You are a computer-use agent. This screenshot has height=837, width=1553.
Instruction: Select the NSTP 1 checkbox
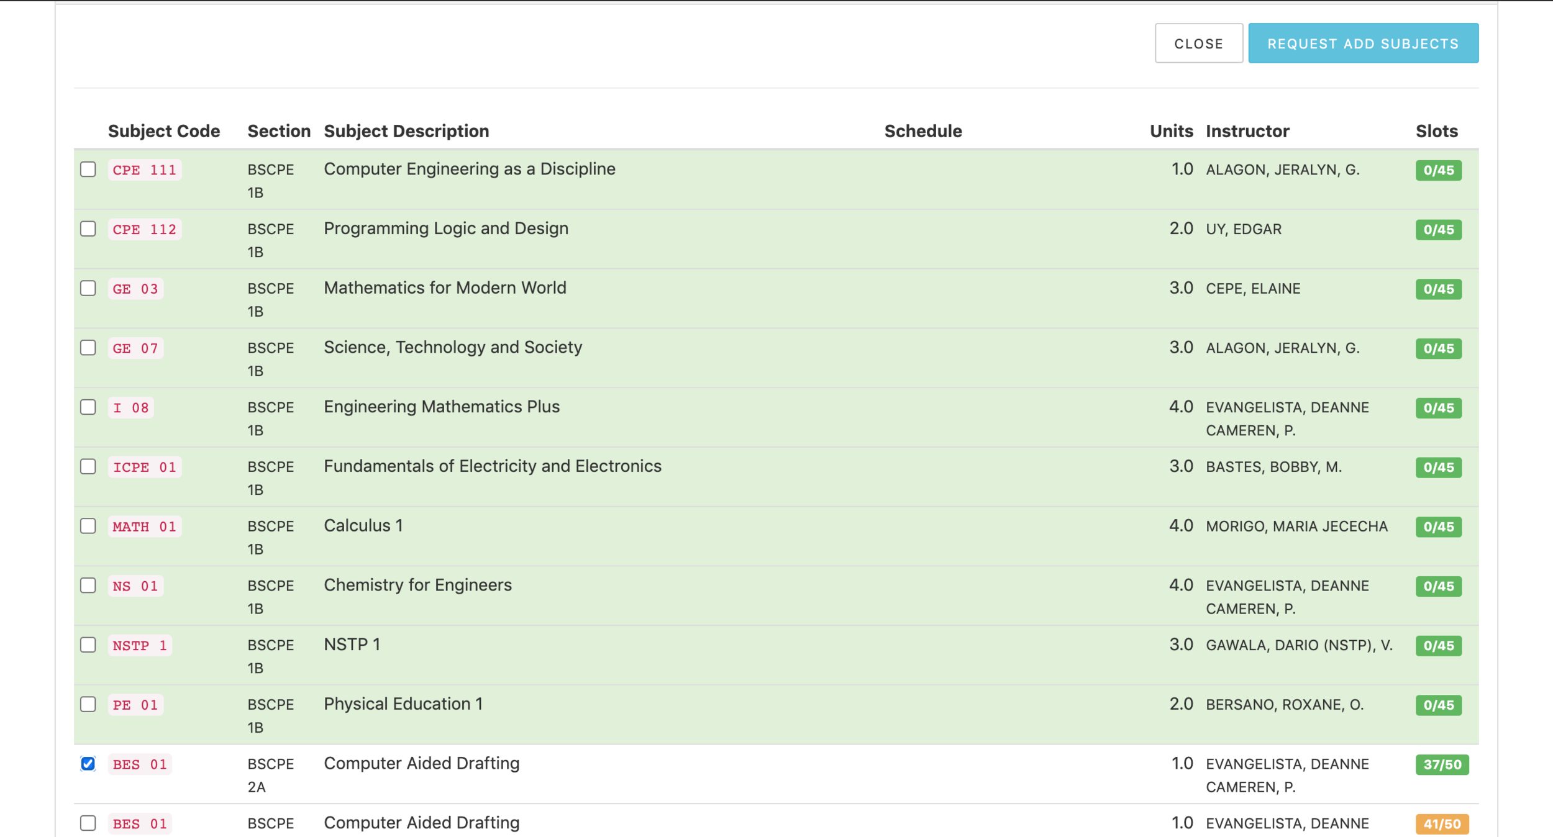88,645
